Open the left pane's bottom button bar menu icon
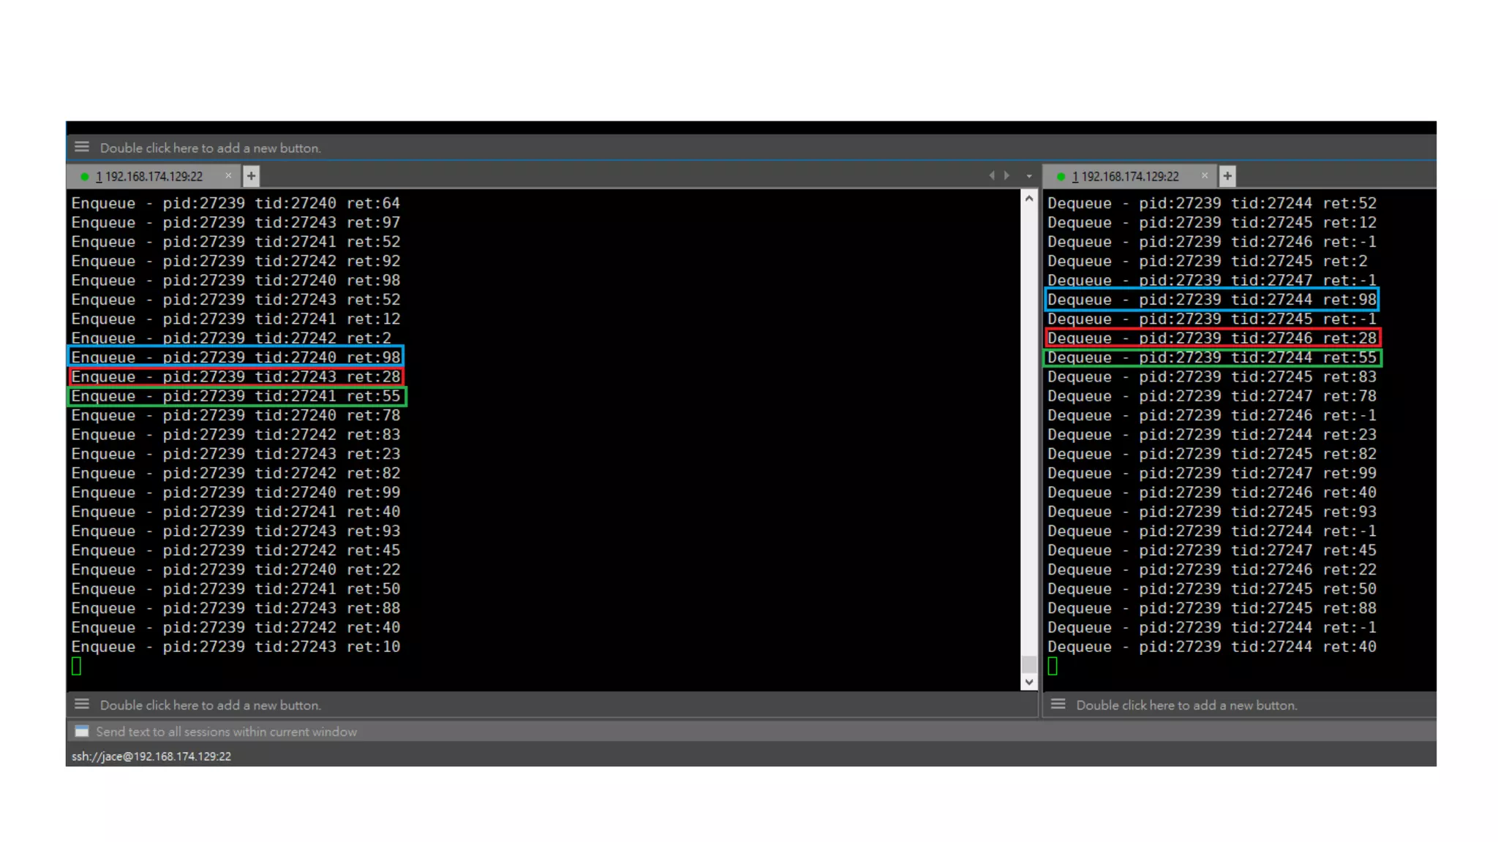 point(82,704)
